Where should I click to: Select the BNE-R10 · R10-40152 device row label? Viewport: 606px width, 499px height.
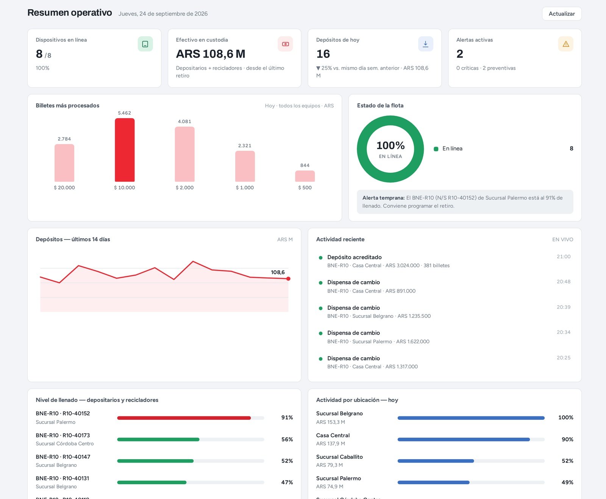click(63, 413)
